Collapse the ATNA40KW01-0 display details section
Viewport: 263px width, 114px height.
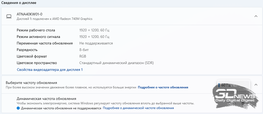tap(256, 16)
